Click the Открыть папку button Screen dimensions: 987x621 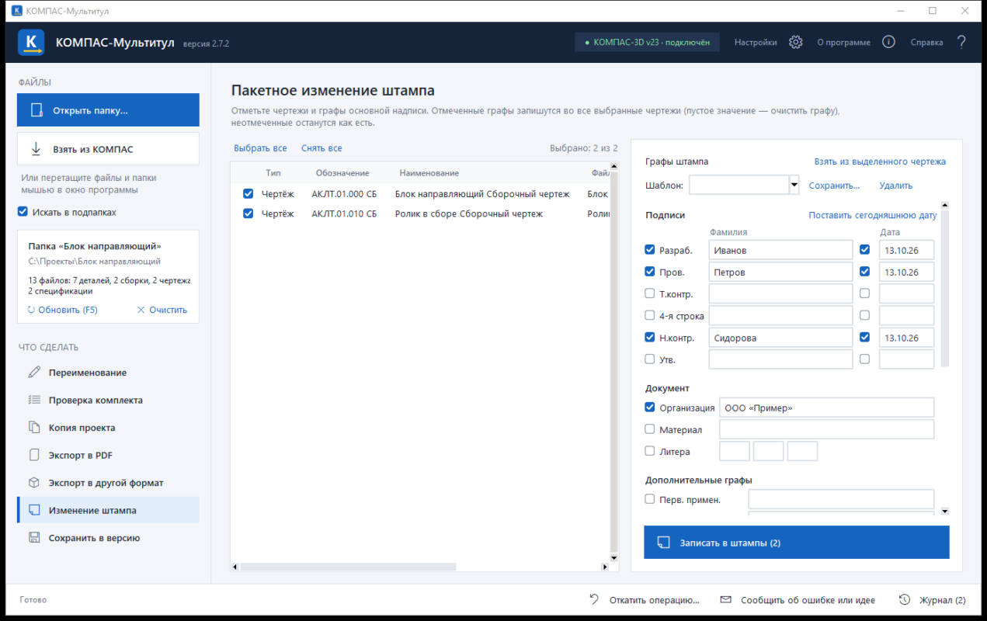108,110
